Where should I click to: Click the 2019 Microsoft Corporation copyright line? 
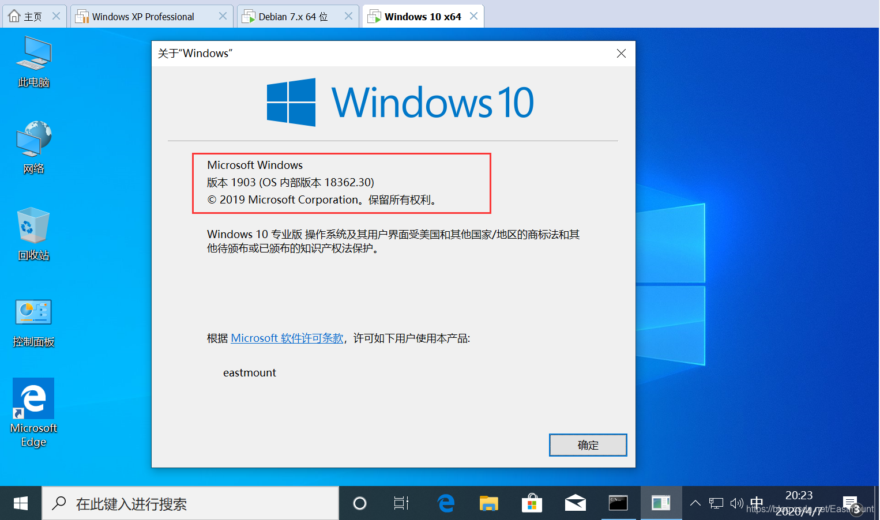pyautogui.click(x=324, y=200)
